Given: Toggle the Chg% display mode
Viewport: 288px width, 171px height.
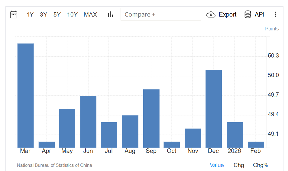Looking at the screenshot, I should (x=260, y=165).
